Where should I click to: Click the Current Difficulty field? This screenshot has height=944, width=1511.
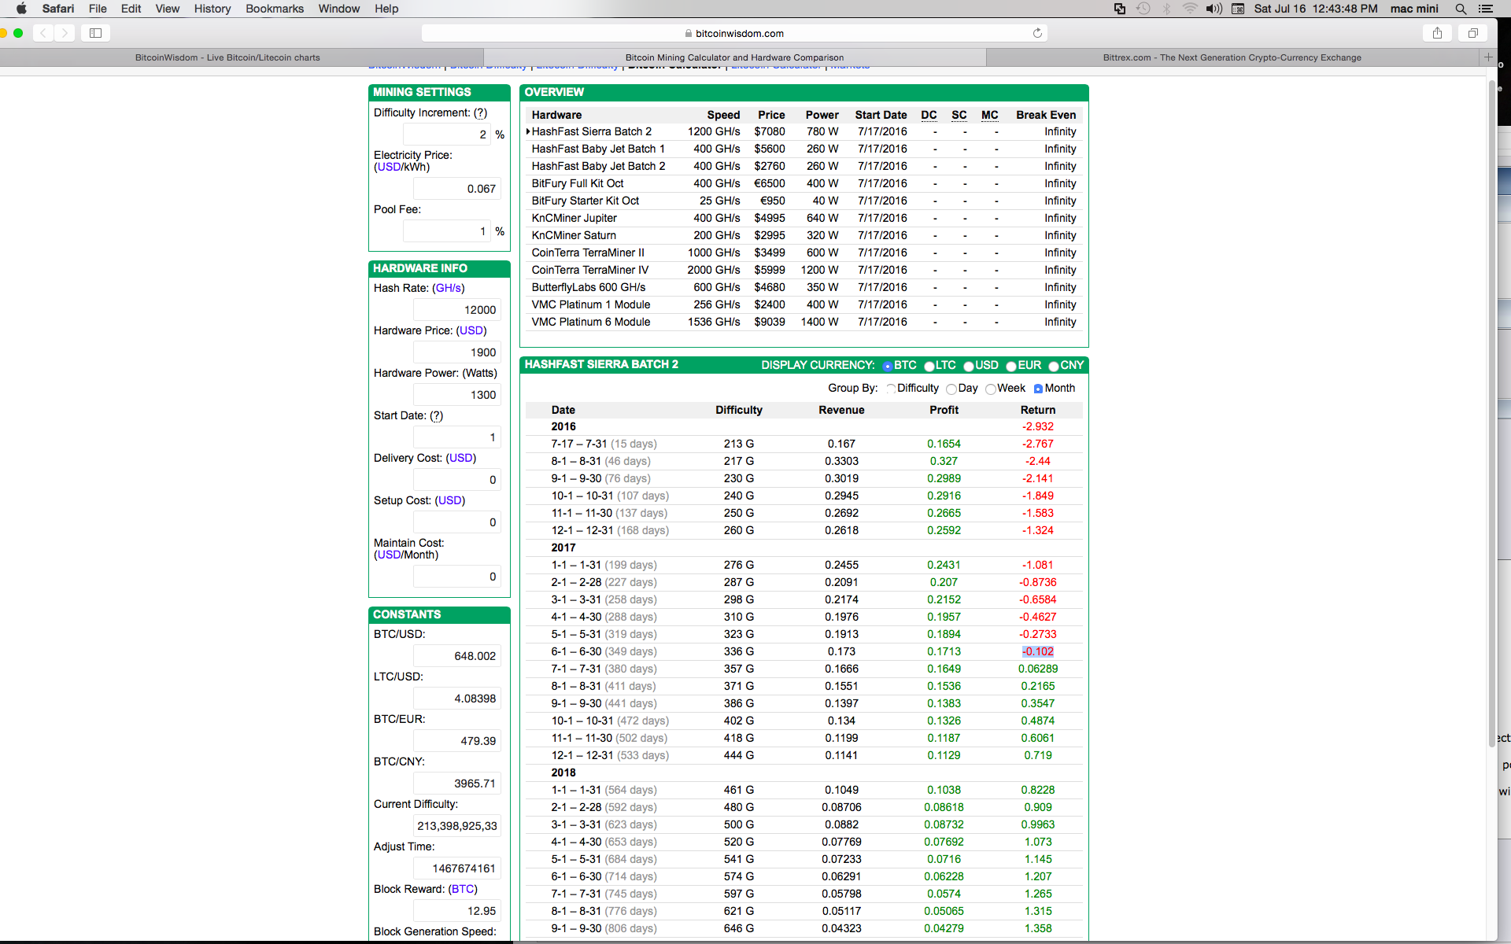click(457, 826)
